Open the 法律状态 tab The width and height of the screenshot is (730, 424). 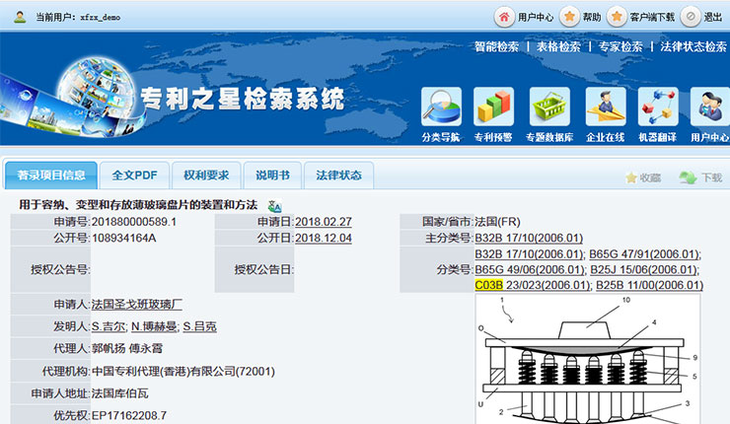click(338, 176)
